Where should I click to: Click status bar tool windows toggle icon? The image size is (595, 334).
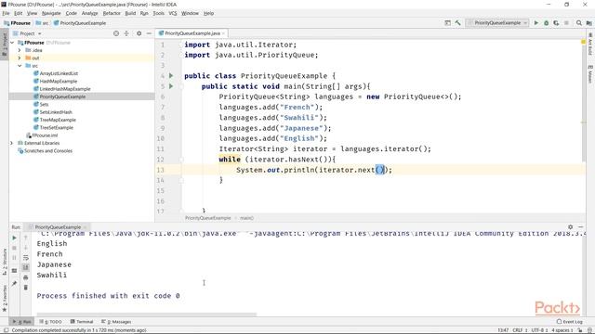(x=7, y=330)
